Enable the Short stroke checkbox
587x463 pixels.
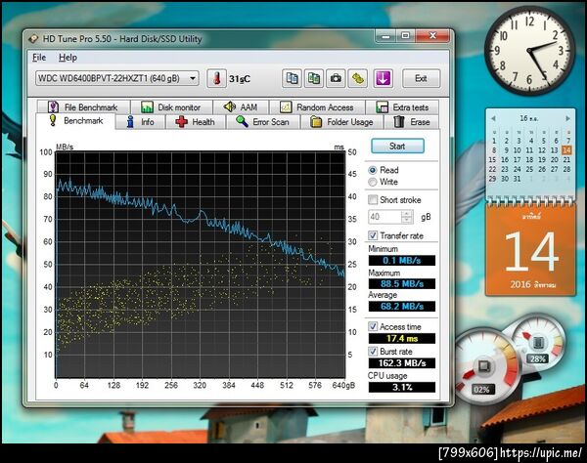(x=373, y=200)
